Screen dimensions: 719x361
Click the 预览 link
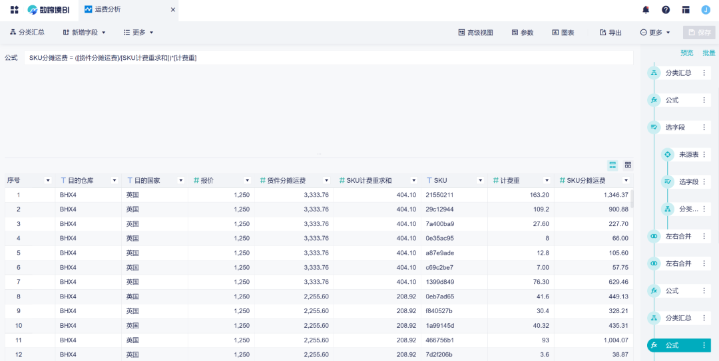tap(687, 53)
